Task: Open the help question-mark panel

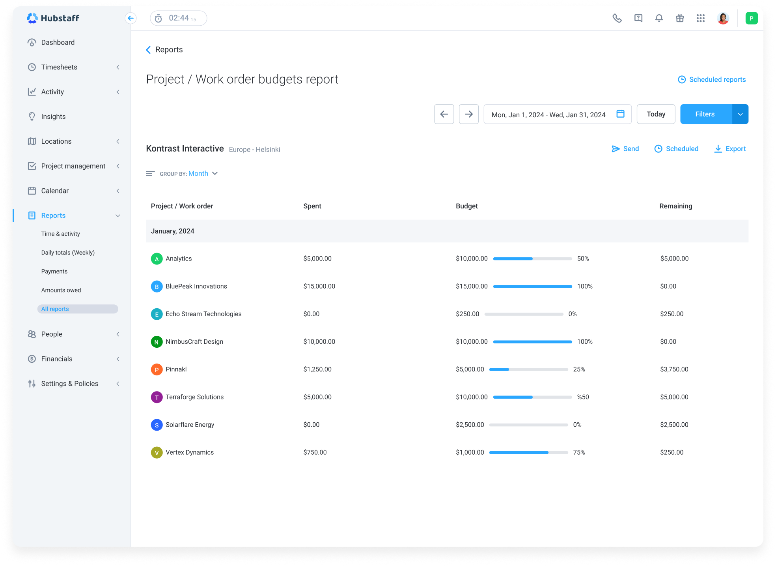Action: coord(638,18)
